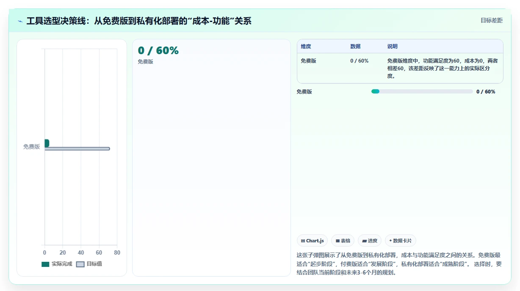Click the 目标差距 label in header
520x291 pixels.
pos(491,20)
